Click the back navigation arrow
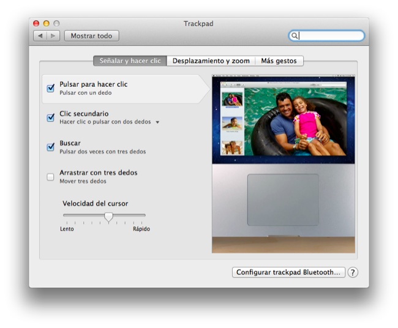The image size is (398, 328). [40, 36]
